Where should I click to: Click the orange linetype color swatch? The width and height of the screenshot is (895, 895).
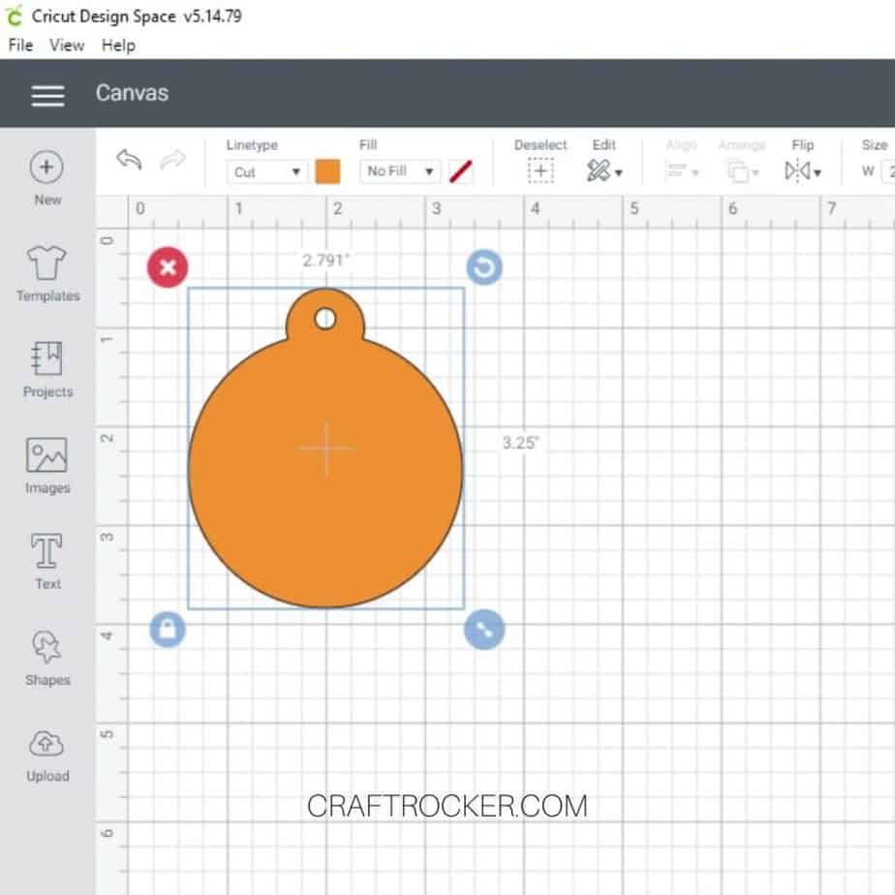pyautogui.click(x=327, y=171)
